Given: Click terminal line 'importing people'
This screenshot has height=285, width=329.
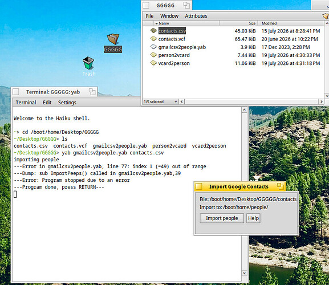Looking at the screenshot, I should coord(36,160).
